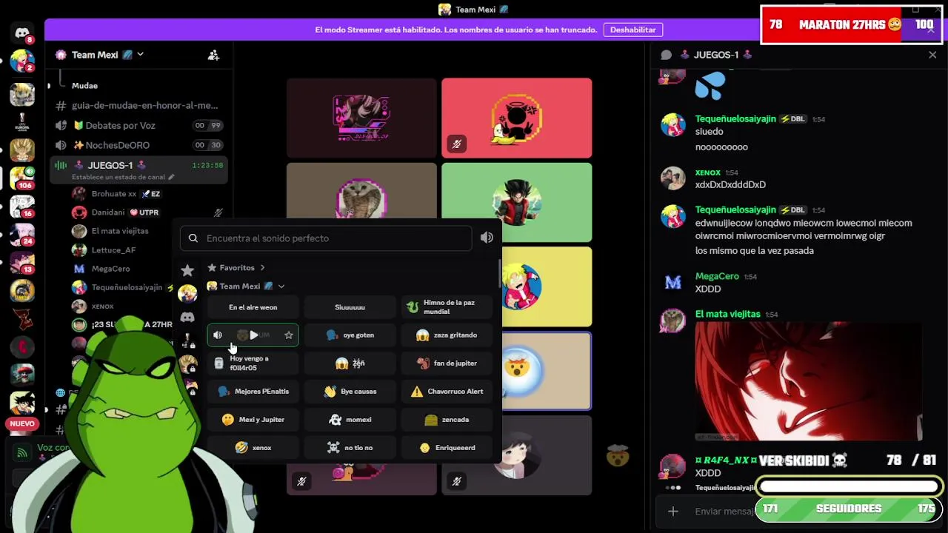This screenshot has width=948, height=533.
Task: Join Debates por Voz voice channel
Action: click(138, 126)
